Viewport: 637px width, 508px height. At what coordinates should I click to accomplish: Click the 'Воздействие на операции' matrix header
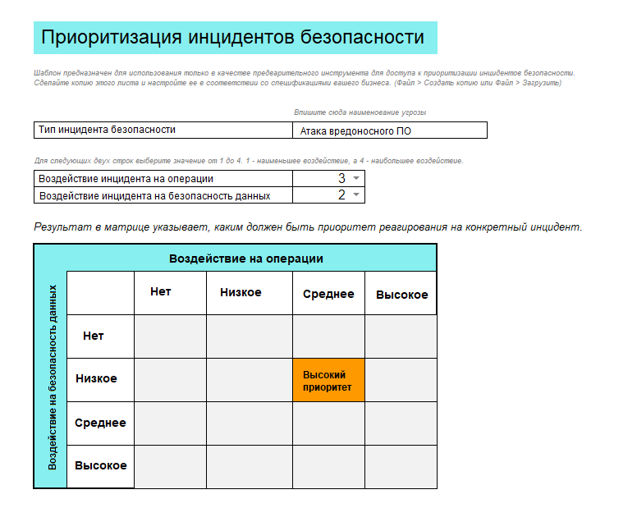(246, 259)
